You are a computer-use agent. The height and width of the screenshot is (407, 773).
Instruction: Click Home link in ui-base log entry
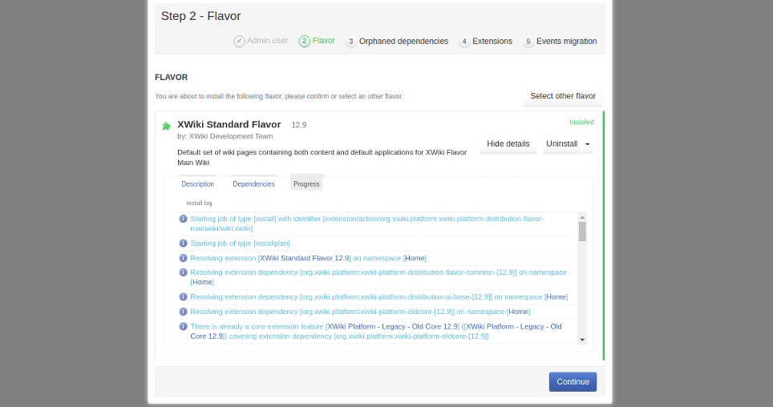[x=556, y=297]
